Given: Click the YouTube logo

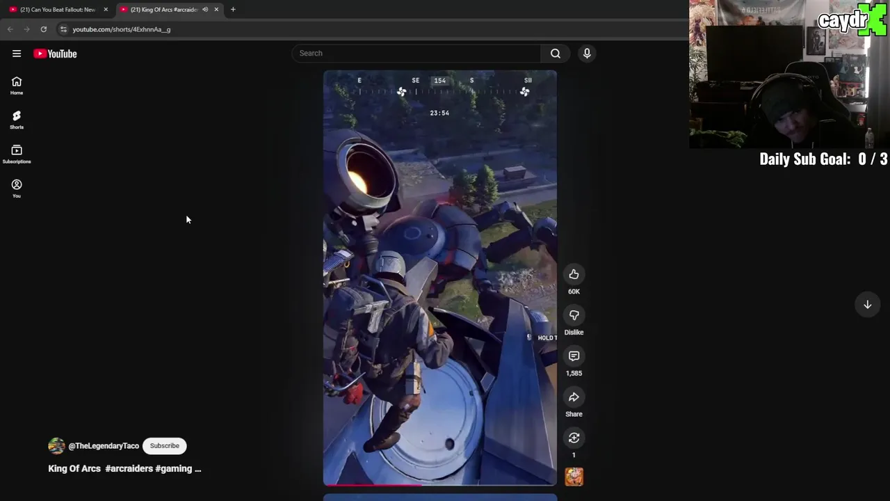Looking at the screenshot, I should click(x=55, y=54).
